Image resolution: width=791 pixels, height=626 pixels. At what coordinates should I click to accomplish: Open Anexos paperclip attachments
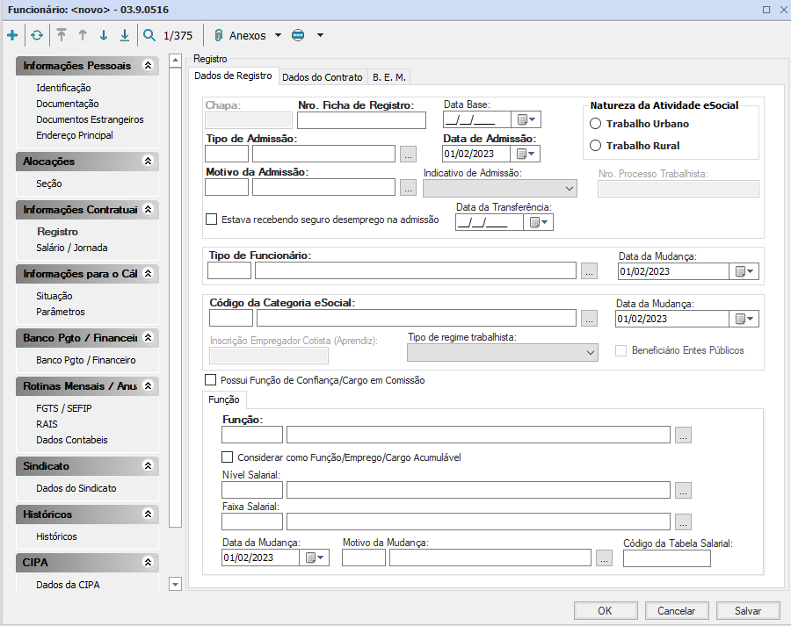(x=239, y=36)
